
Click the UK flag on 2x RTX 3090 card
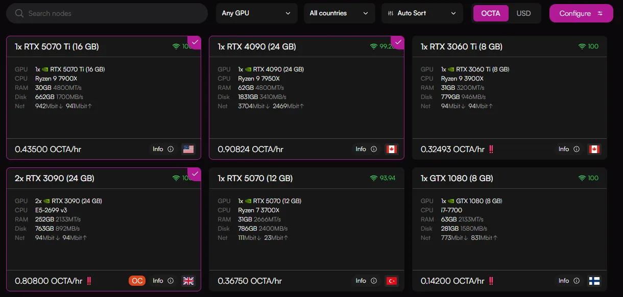188,281
